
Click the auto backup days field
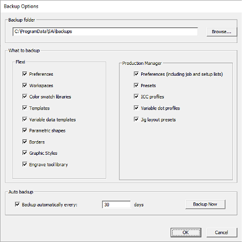[x=116, y=204]
